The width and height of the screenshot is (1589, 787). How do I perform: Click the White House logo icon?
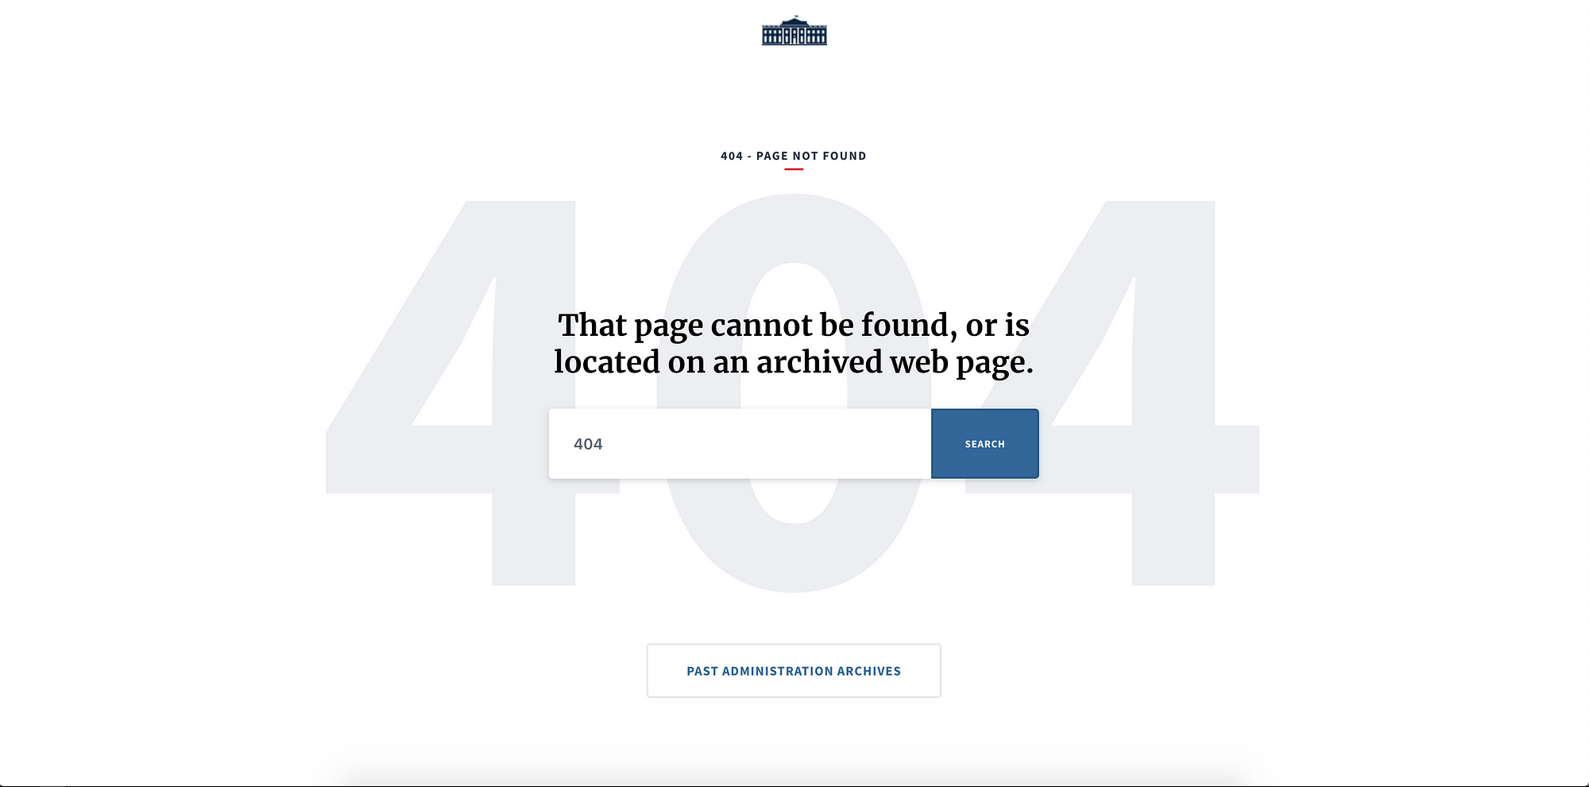point(794,31)
